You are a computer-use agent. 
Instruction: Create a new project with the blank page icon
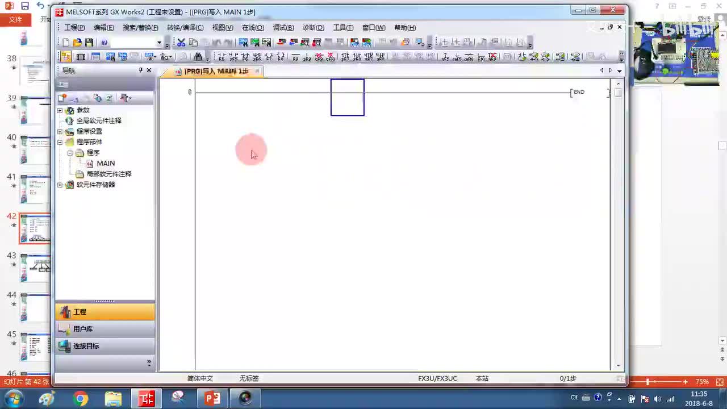tap(66, 43)
